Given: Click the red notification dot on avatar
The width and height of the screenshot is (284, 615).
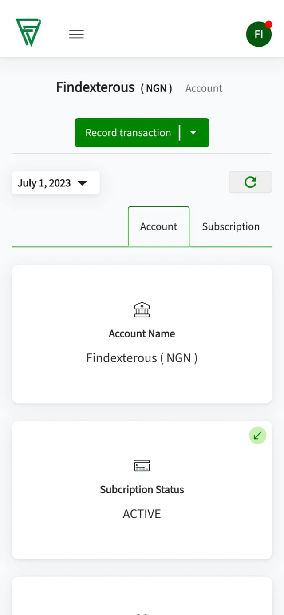Looking at the screenshot, I should [x=268, y=24].
